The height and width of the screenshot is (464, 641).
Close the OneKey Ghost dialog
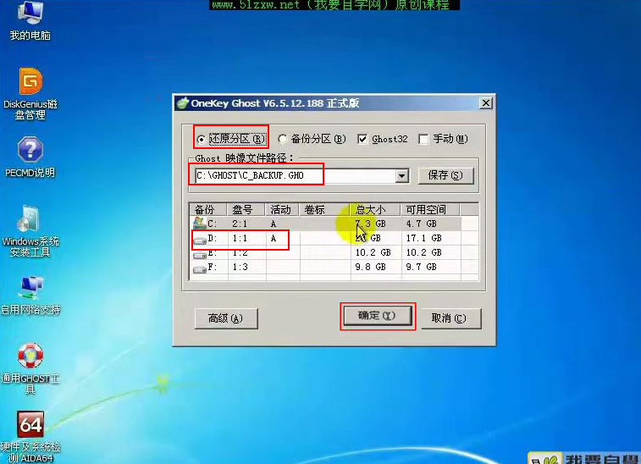[486, 103]
